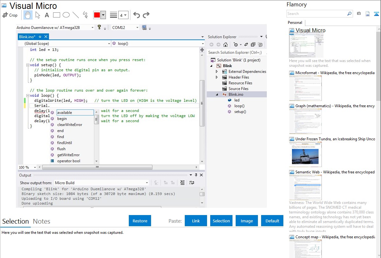Open the serial monitor icon next to COM12
Image resolution: width=381 pixels, height=258 pixels.
click(x=144, y=27)
